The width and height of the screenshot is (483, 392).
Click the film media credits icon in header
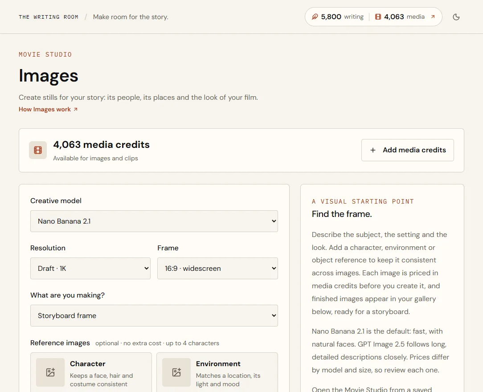pyautogui.click(x=378, y=16)
